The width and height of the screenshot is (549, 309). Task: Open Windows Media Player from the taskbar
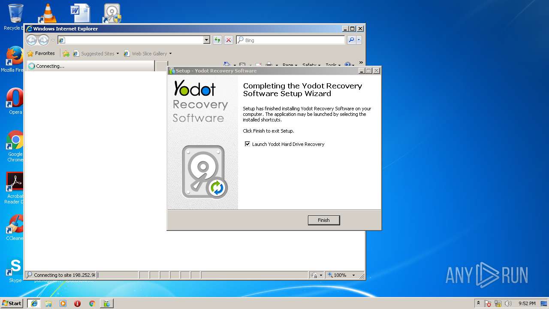click(63, 303)
